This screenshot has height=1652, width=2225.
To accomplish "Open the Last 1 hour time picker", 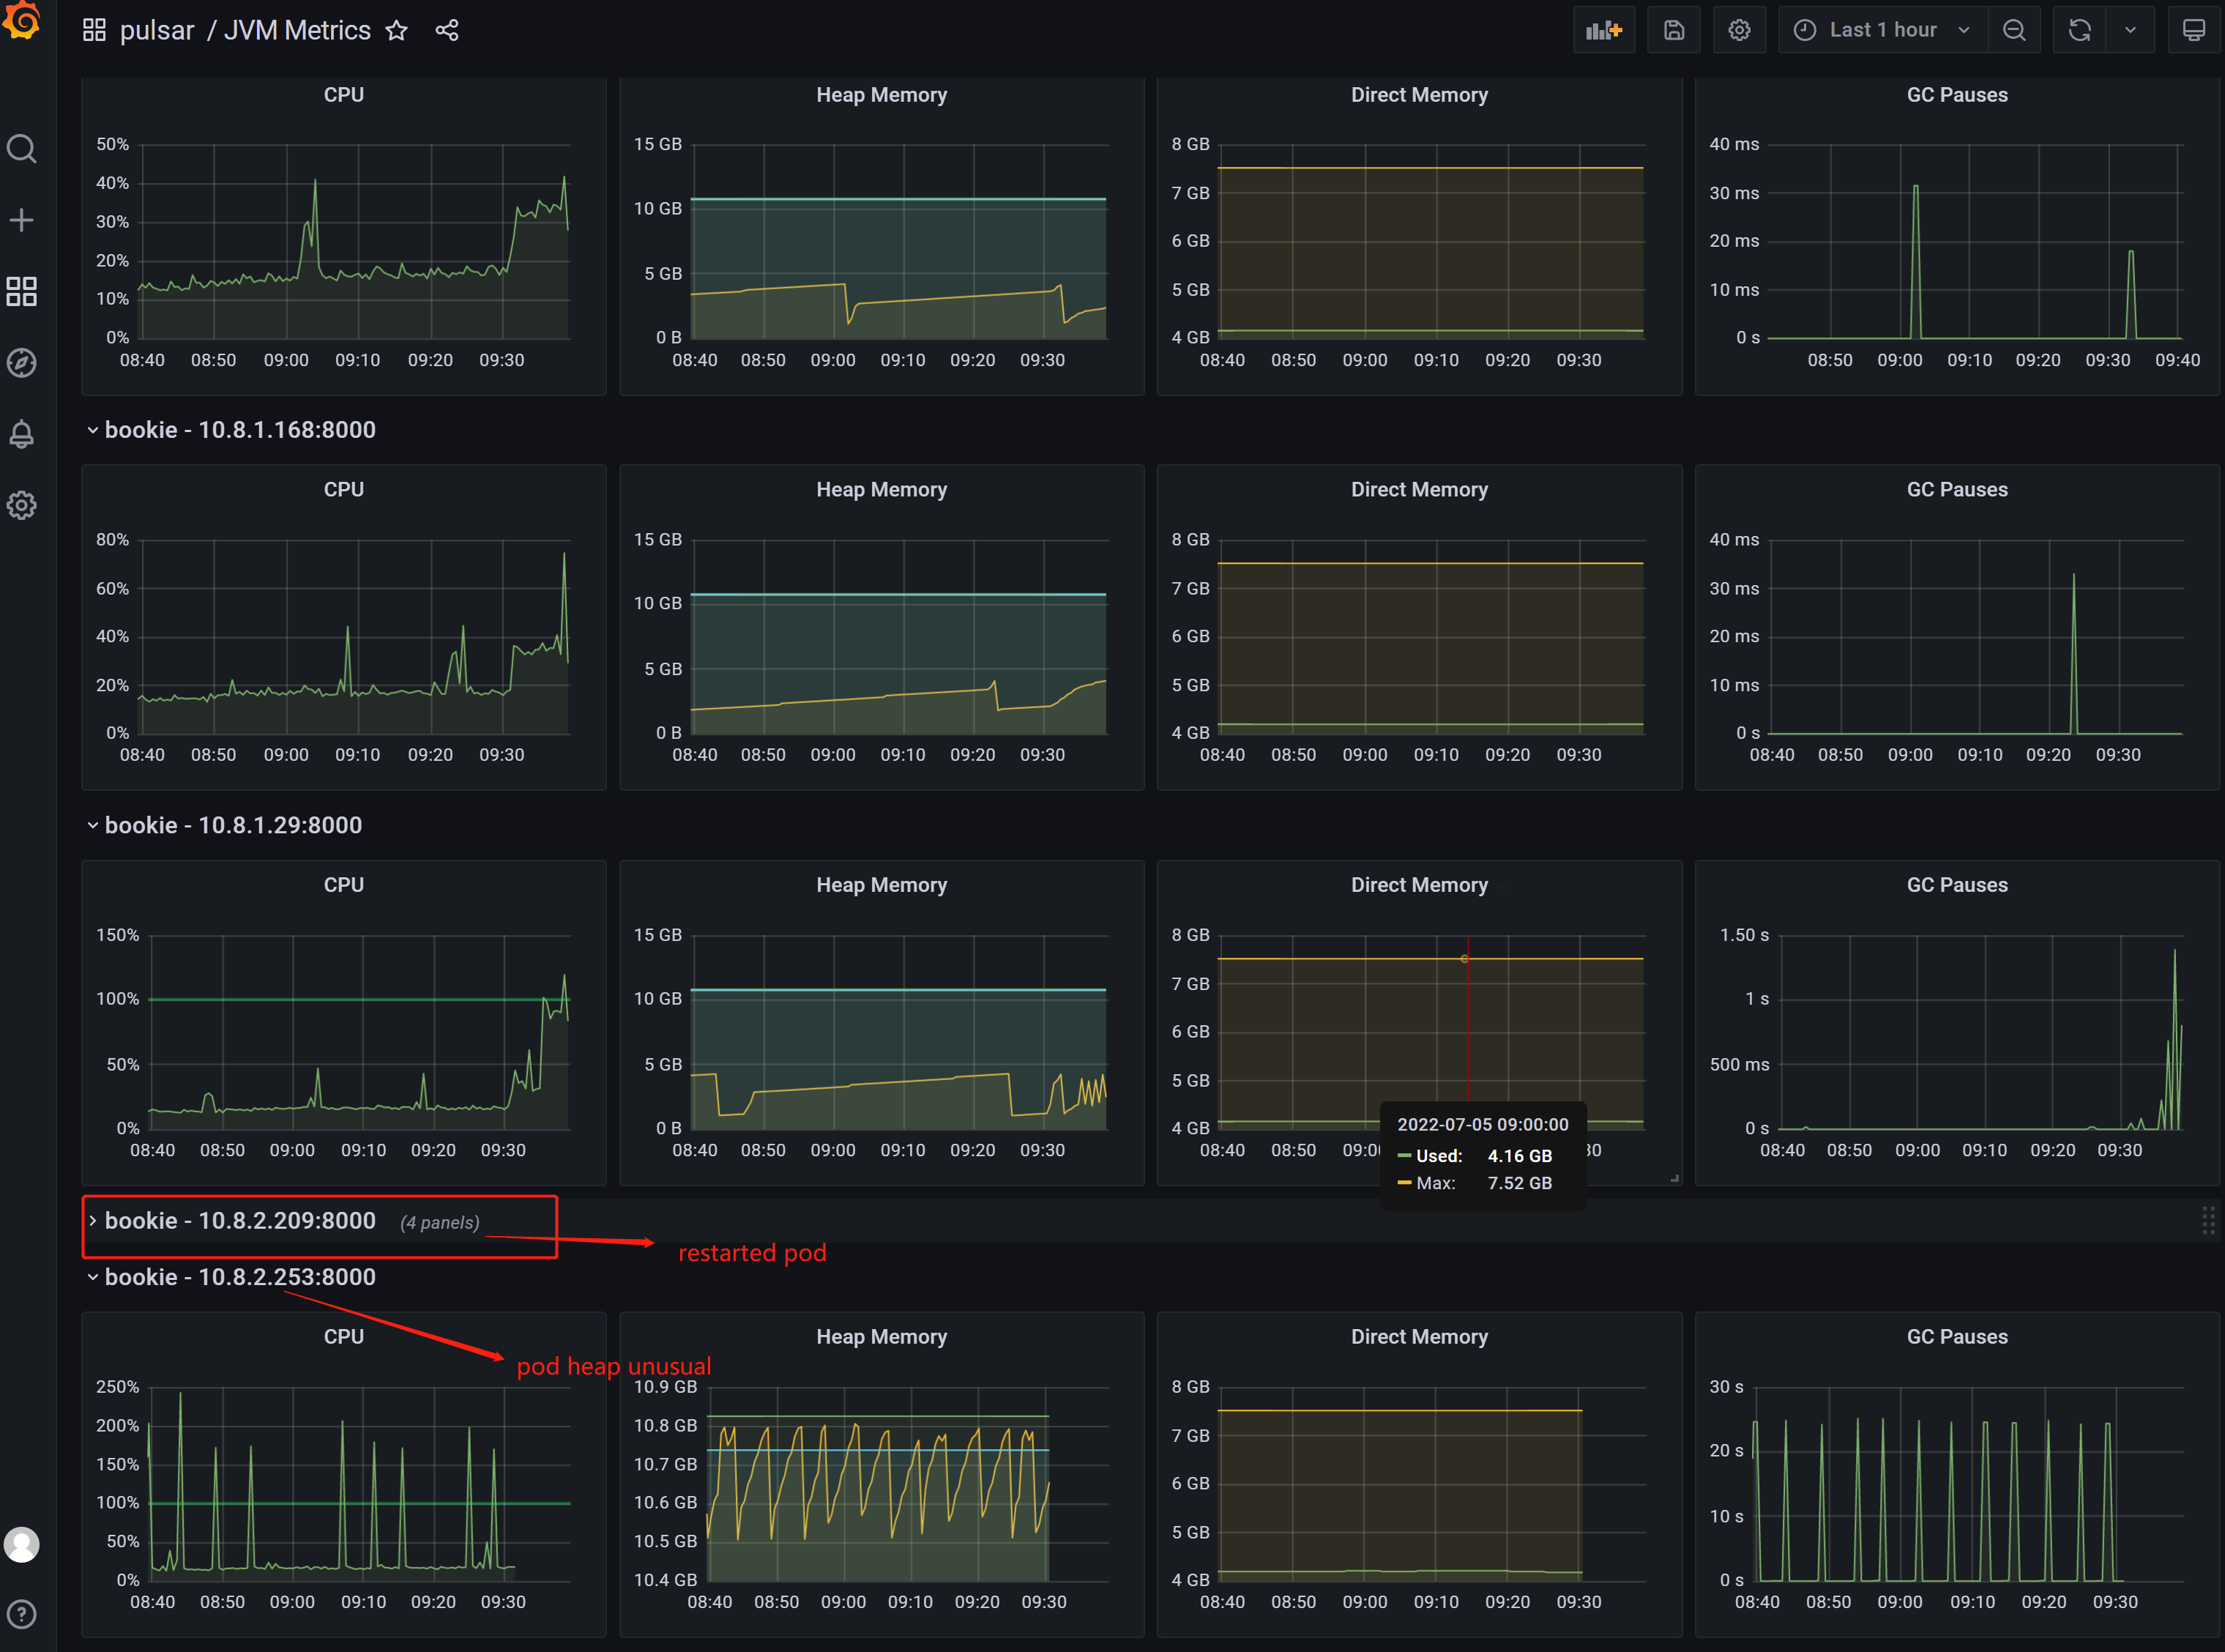I will [x=1882, y=30].
